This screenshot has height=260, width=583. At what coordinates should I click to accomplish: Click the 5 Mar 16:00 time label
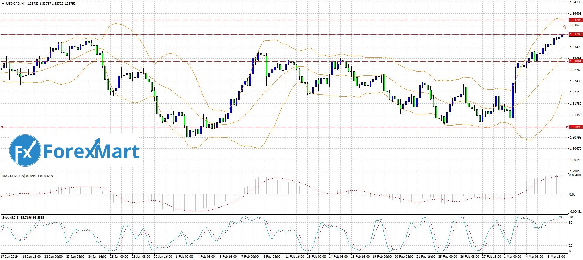pyautogui.click(x=556, y=257)
